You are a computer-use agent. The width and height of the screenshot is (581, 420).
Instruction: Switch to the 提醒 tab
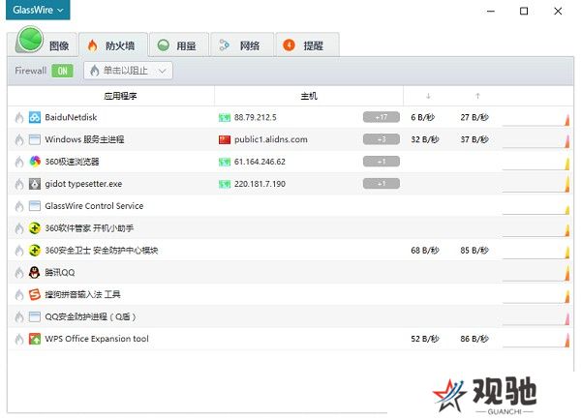307,45
